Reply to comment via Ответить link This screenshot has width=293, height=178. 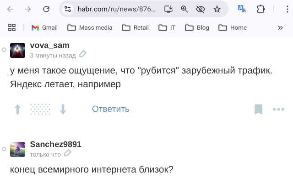click(111, 109)
